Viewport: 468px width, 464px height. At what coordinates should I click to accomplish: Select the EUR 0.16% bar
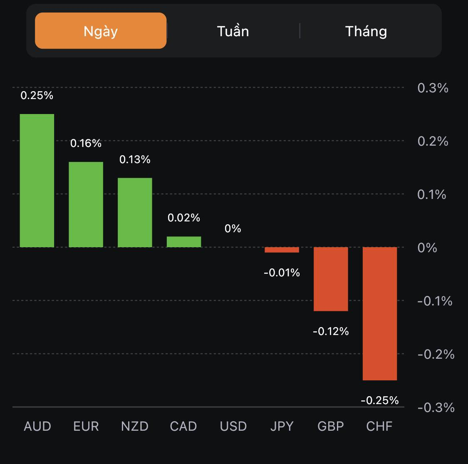coord(86,204)
